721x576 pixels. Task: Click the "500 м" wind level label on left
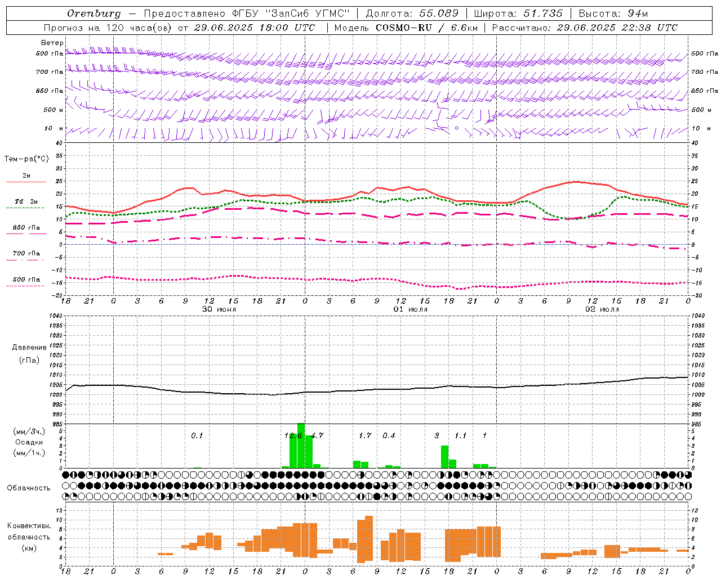pyautogui.click(x=54, y=110)
